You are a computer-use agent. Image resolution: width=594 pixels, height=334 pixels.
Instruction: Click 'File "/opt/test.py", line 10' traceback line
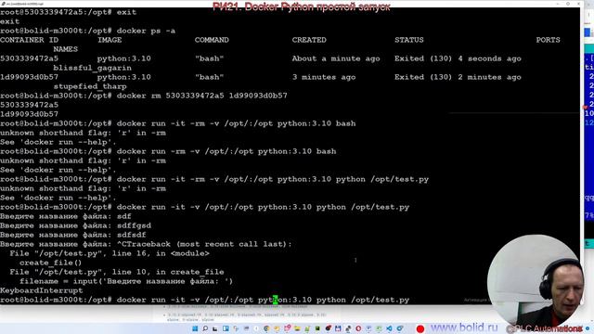click(x=117, y=272)
